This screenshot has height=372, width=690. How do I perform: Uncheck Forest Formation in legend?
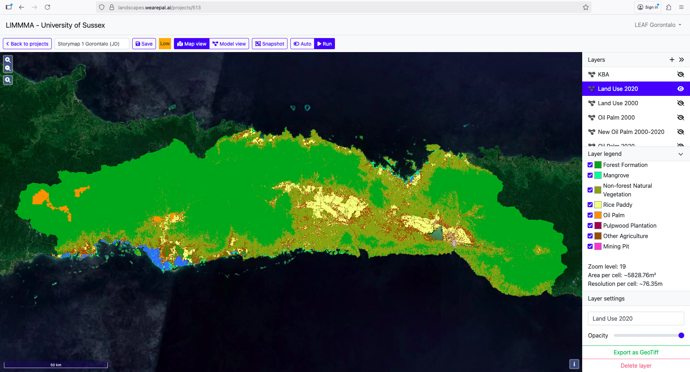click(590, 165)
